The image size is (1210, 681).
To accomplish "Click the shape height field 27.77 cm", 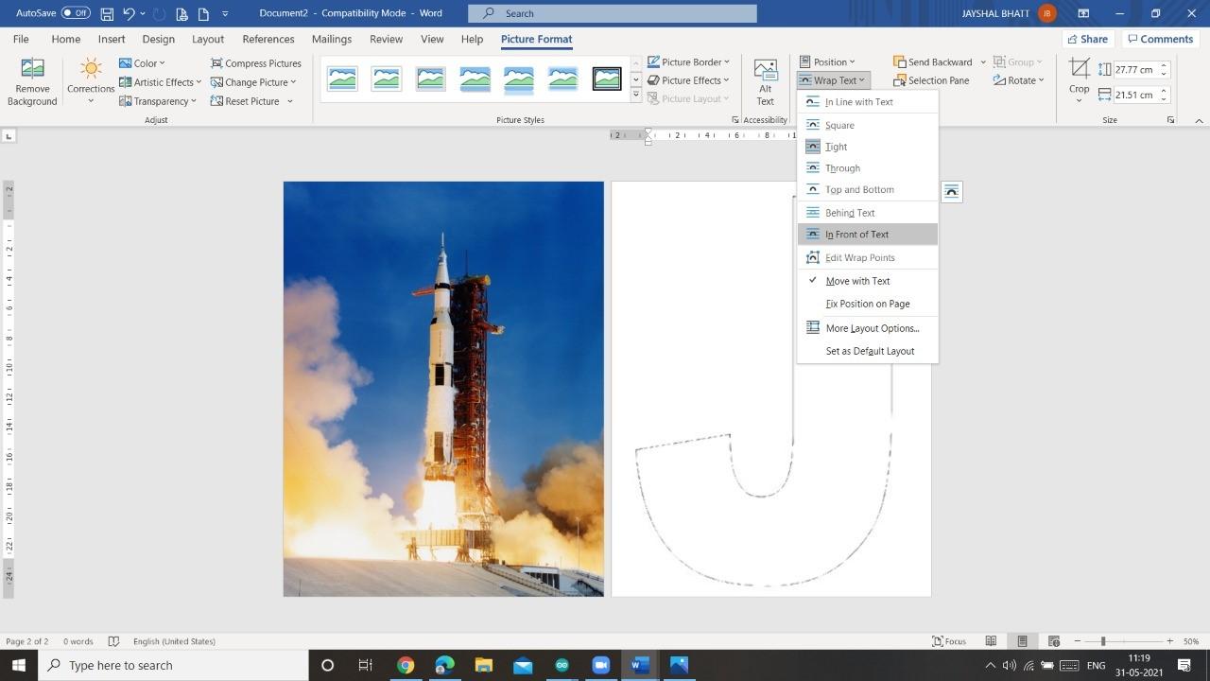I will tap(1135, 69).
